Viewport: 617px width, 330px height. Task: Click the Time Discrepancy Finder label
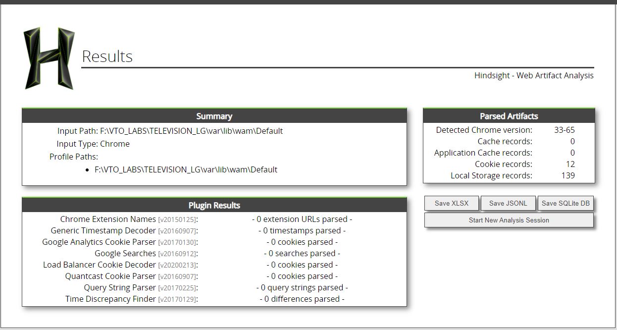pyautogui.click(x=110, y=299)
